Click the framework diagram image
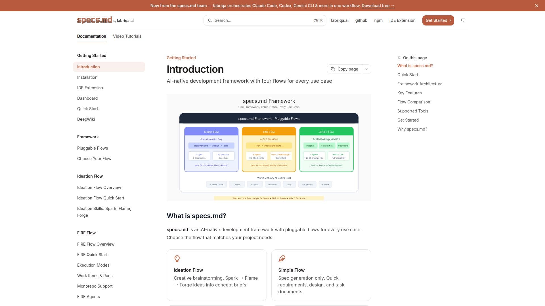Image resolution: width=545 pixels, height=306 pixels. point(269,148)
